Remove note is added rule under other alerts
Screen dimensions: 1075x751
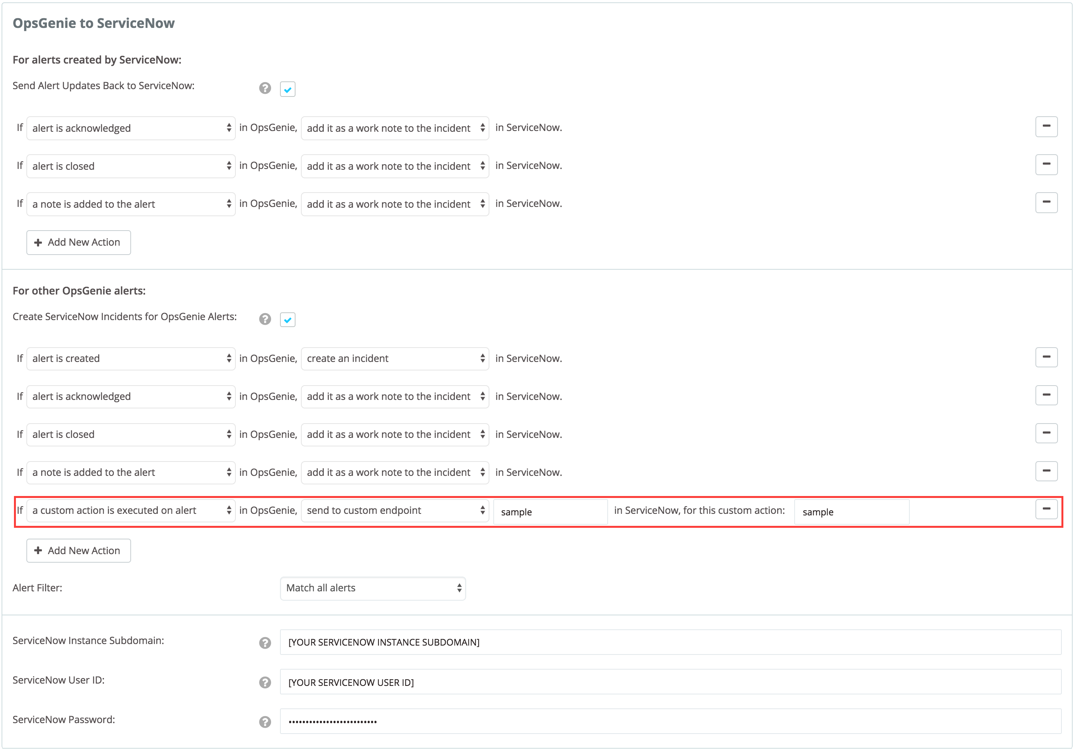click(x=1046, y=471)
